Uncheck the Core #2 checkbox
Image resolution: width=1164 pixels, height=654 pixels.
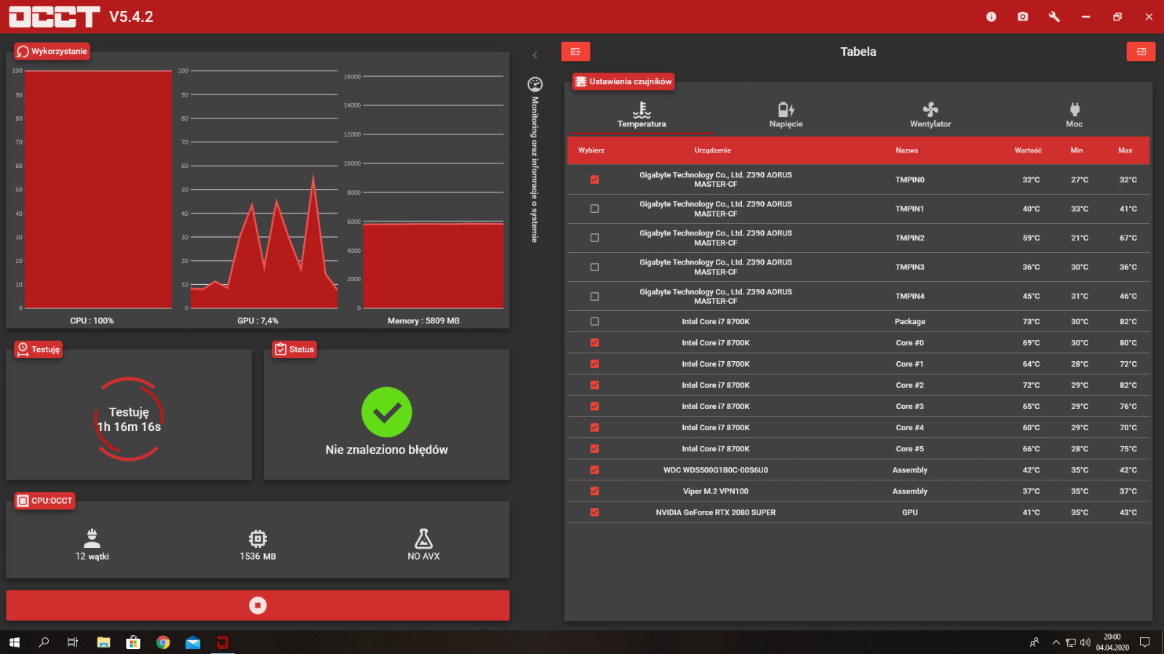point(594,385)
